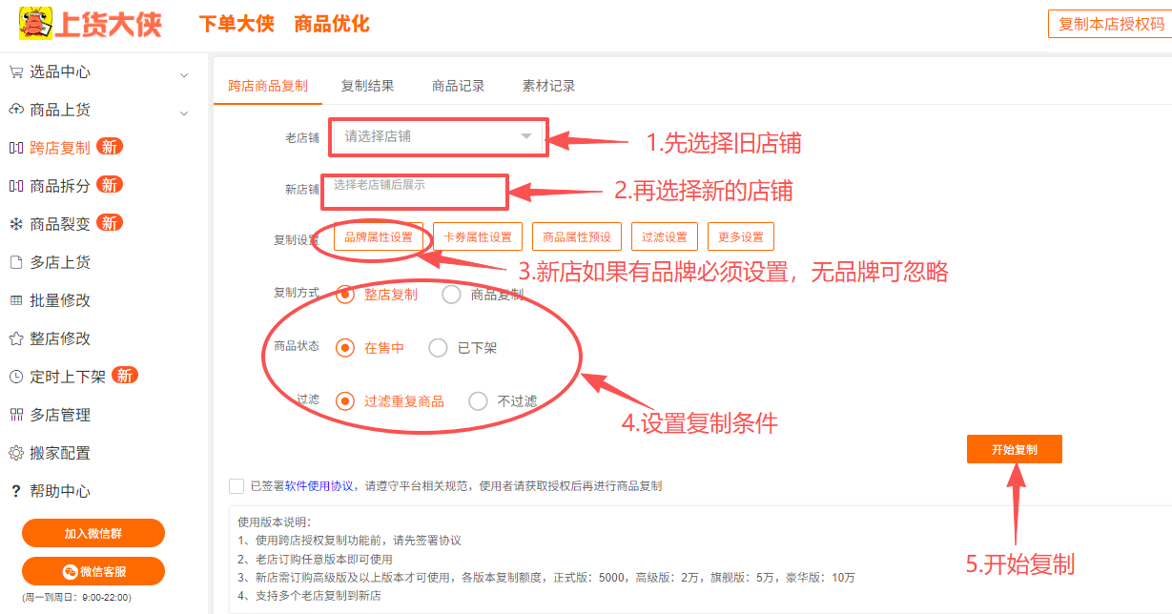Click the 定时上下架 clock icon
1172x614 pixels.
(x=15, y=377)
